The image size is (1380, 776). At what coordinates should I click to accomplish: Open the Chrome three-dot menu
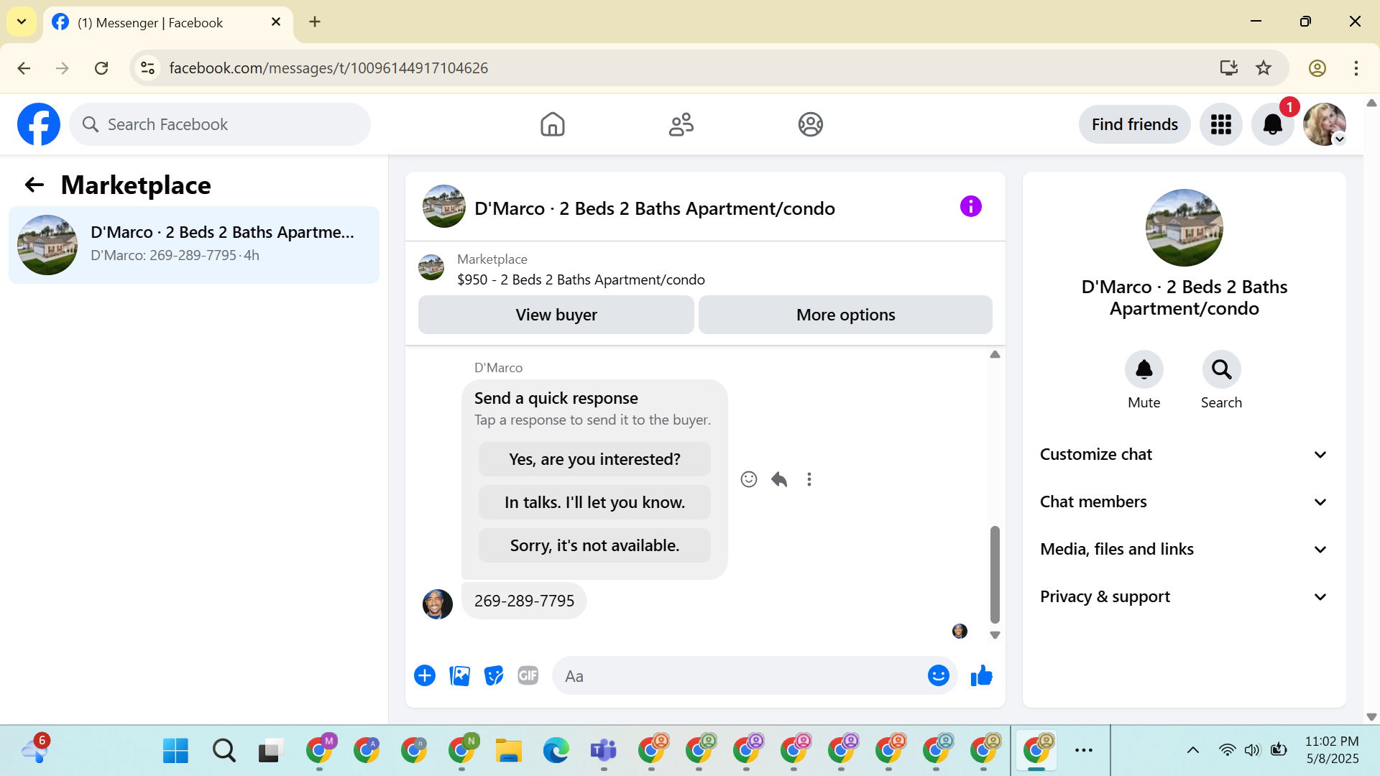point(1356,68)
